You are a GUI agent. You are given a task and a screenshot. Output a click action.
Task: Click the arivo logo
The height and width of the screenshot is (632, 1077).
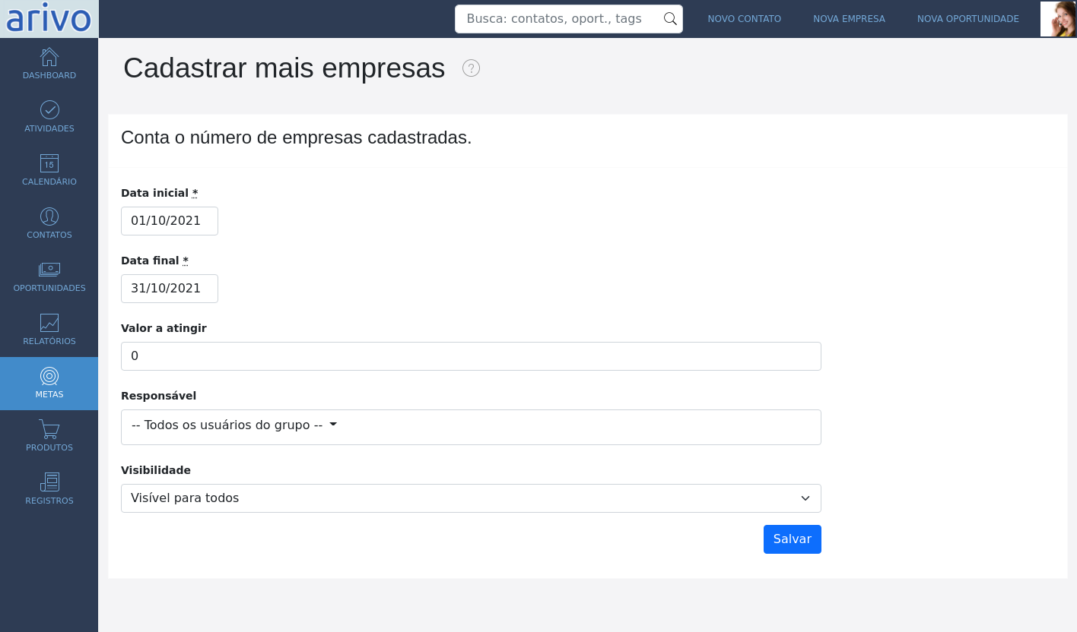49,19
